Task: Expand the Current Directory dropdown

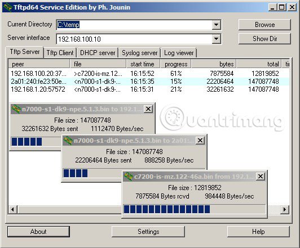Action: [x=216, y=25]
